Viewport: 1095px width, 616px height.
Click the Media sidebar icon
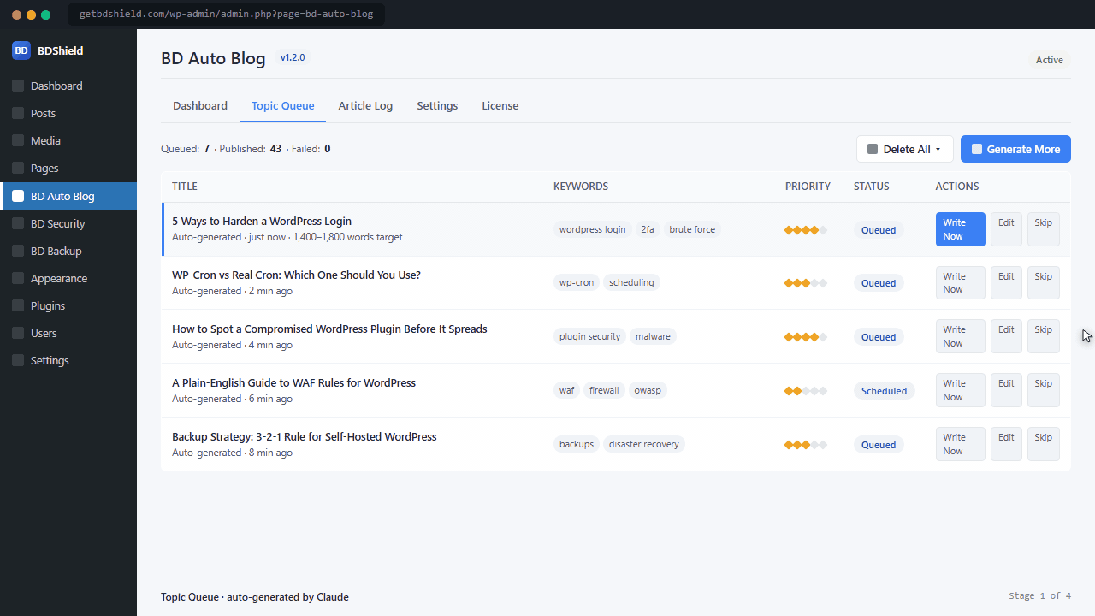point(18,141)
